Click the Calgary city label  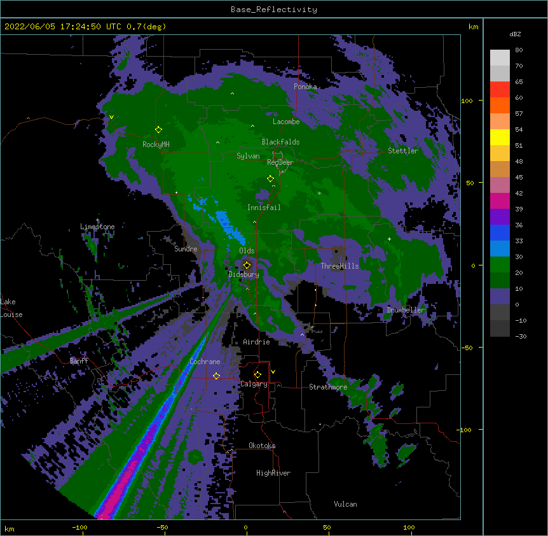point(254,384)
